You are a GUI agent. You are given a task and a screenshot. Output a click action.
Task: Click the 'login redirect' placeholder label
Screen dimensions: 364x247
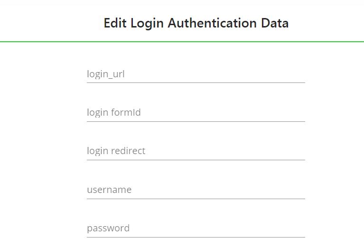click(x=116, y=151)
